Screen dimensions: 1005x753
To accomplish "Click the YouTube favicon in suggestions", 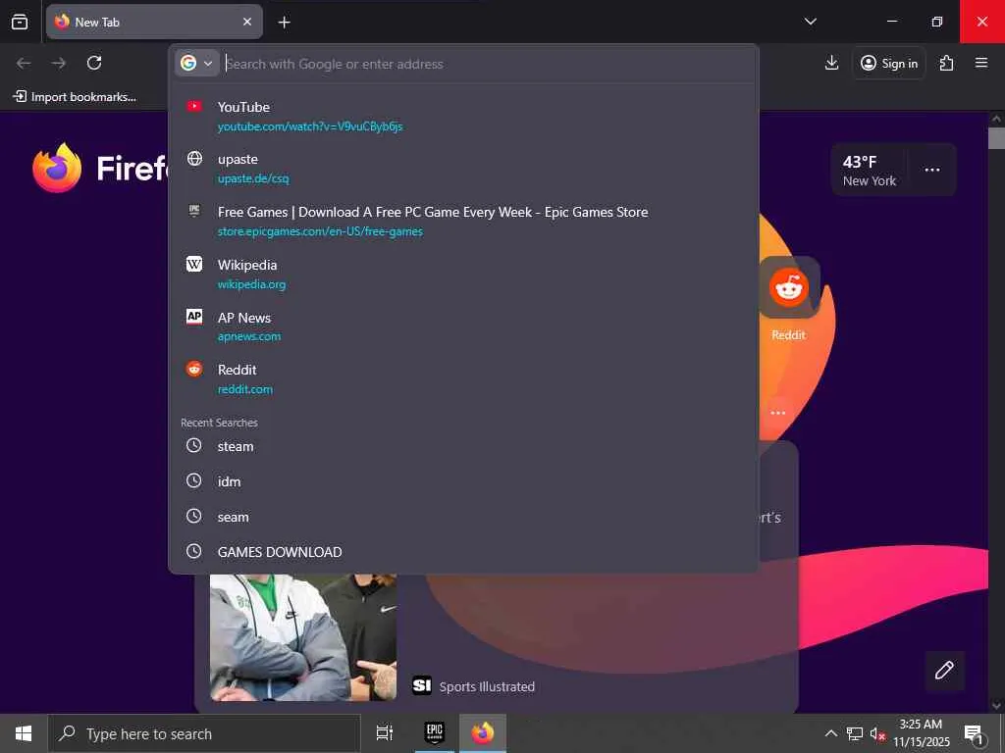I will (194, 106).
